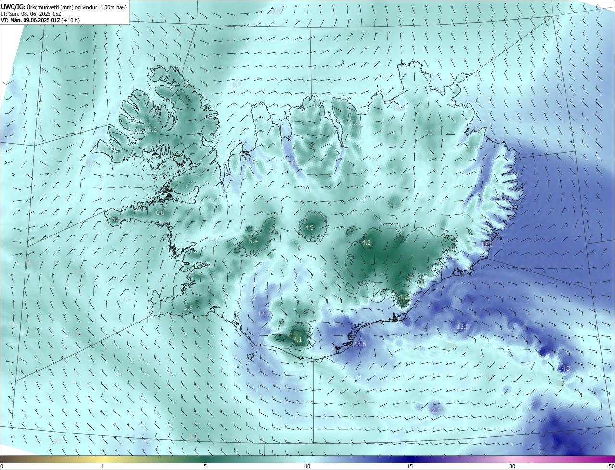This screenshot has height=470, width=615.
Task: Click the colour scale tick label 10
Action: 307,466
